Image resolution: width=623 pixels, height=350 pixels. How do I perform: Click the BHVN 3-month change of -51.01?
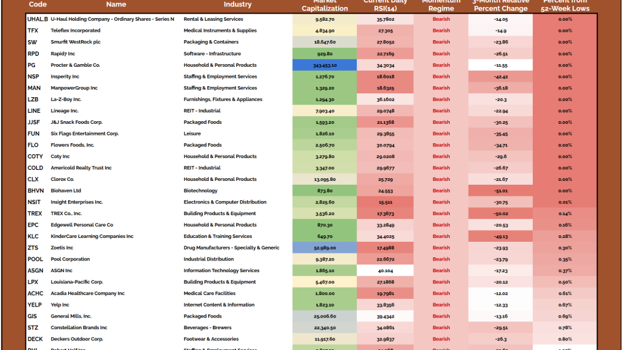500,191
